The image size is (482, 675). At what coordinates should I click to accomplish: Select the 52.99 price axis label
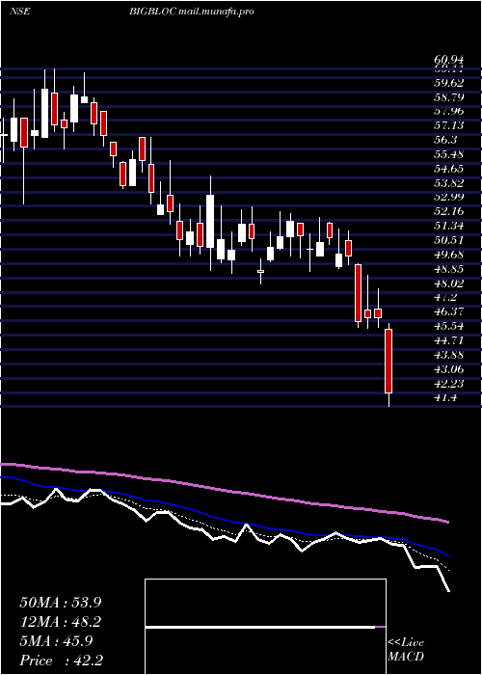(x=449, y=197)
